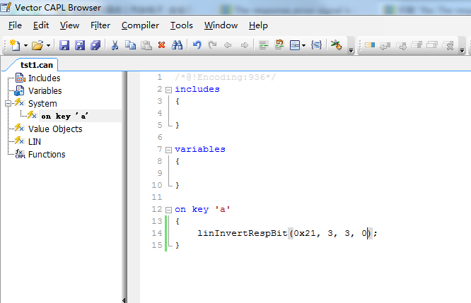Click the New file icon
Image resolution: width=471 pixels, height=303 pixels.
coord(15,45)
